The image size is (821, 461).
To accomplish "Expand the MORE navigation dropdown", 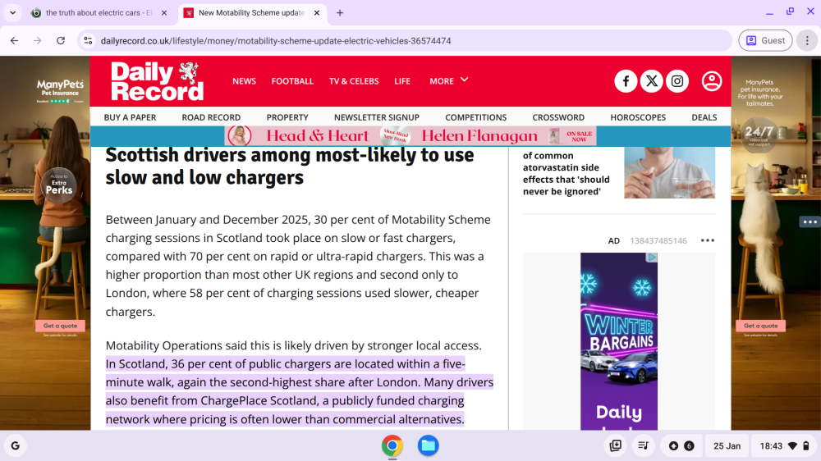I will pyautogui.click(x=449, y=80).
